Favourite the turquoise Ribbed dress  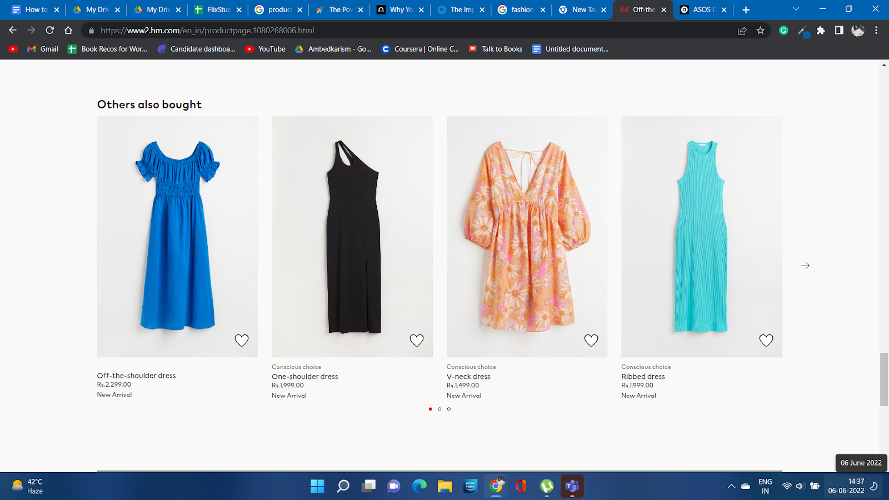click(x=766, y=341)
